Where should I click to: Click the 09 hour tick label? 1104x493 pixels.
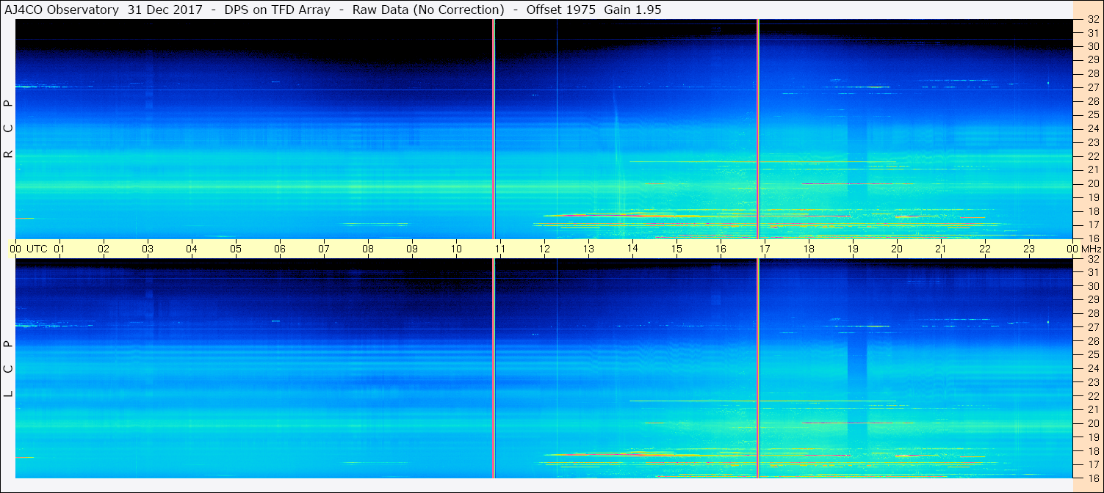412,249
